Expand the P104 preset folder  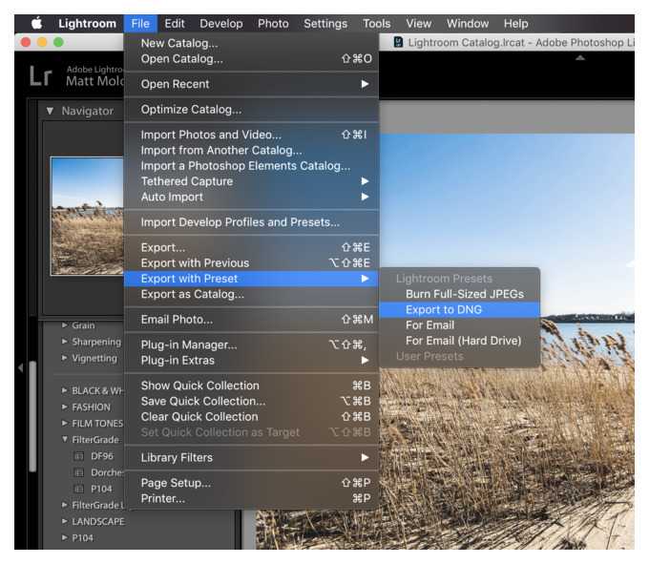click(65, 538)
